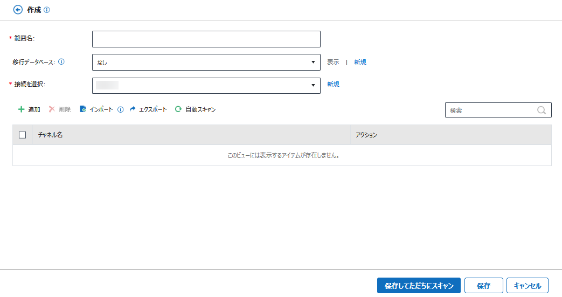
Task: Click 新規 link next to 移行データベース
Action: coord(360,62)
